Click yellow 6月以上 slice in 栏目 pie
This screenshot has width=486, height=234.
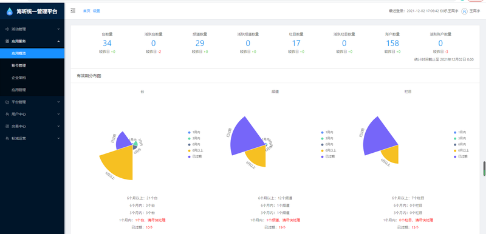coord(391,154)
